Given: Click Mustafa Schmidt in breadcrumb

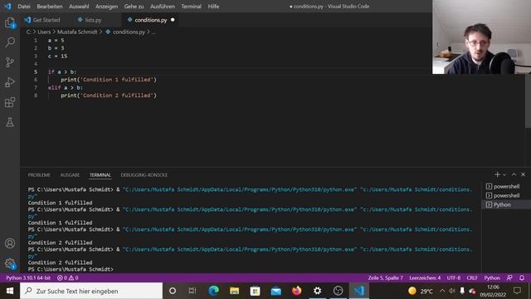Looking at the screenshot, I should (77, 32).
